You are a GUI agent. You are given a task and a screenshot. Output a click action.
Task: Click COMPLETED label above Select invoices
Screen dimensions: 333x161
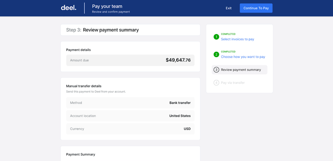point(228,34)
